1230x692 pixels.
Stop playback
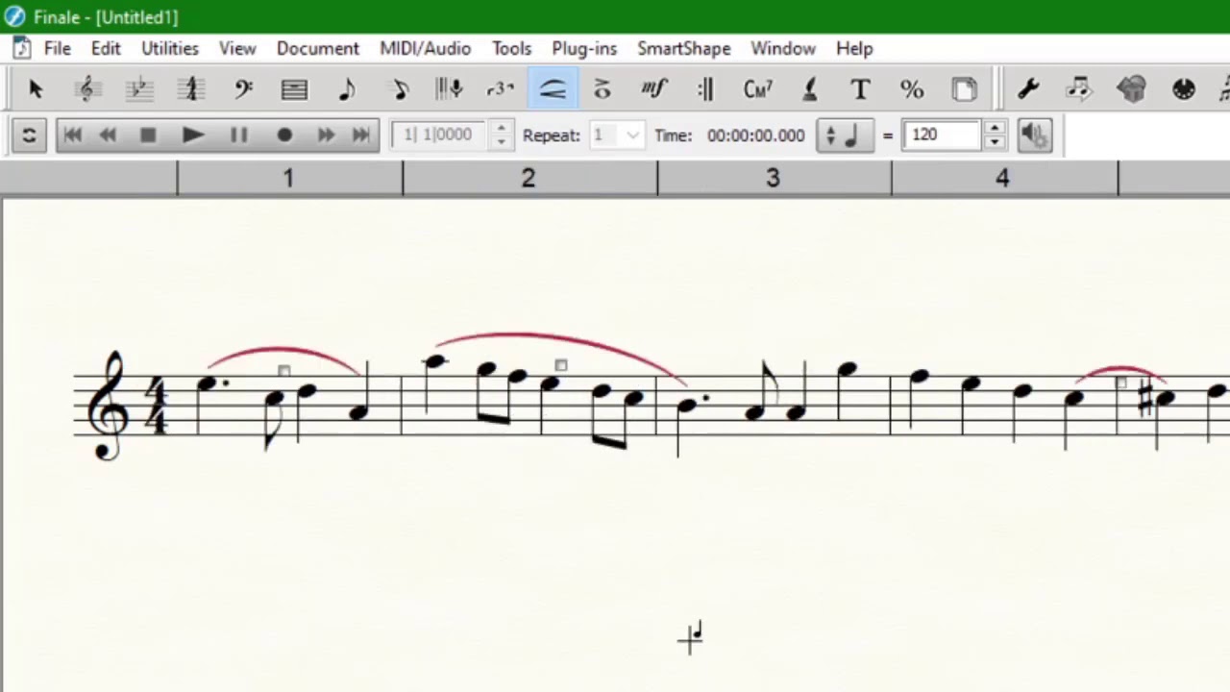point(147,136)
